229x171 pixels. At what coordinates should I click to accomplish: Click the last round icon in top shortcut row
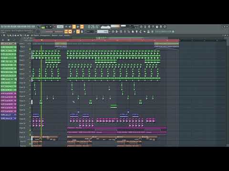(165, 27)
